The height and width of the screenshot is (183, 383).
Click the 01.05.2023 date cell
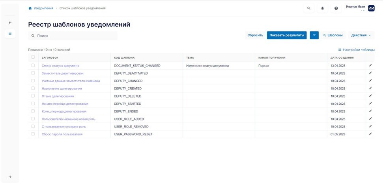click(338, 134)
